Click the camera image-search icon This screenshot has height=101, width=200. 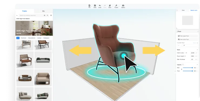tap(44, 15)
